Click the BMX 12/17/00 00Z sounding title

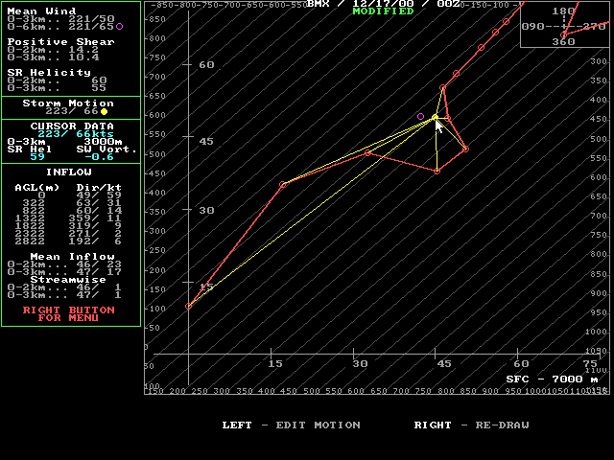click(384, 4)
